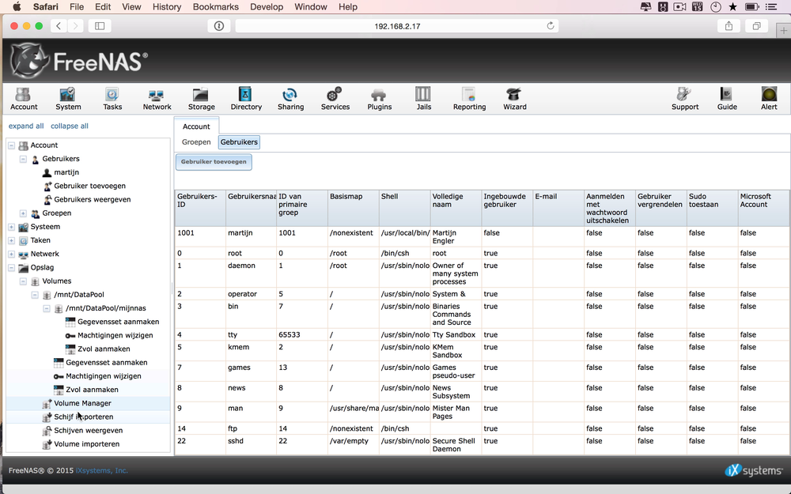Open Schijven weergeven in the tree
The image size is (791, 494).
89,431
